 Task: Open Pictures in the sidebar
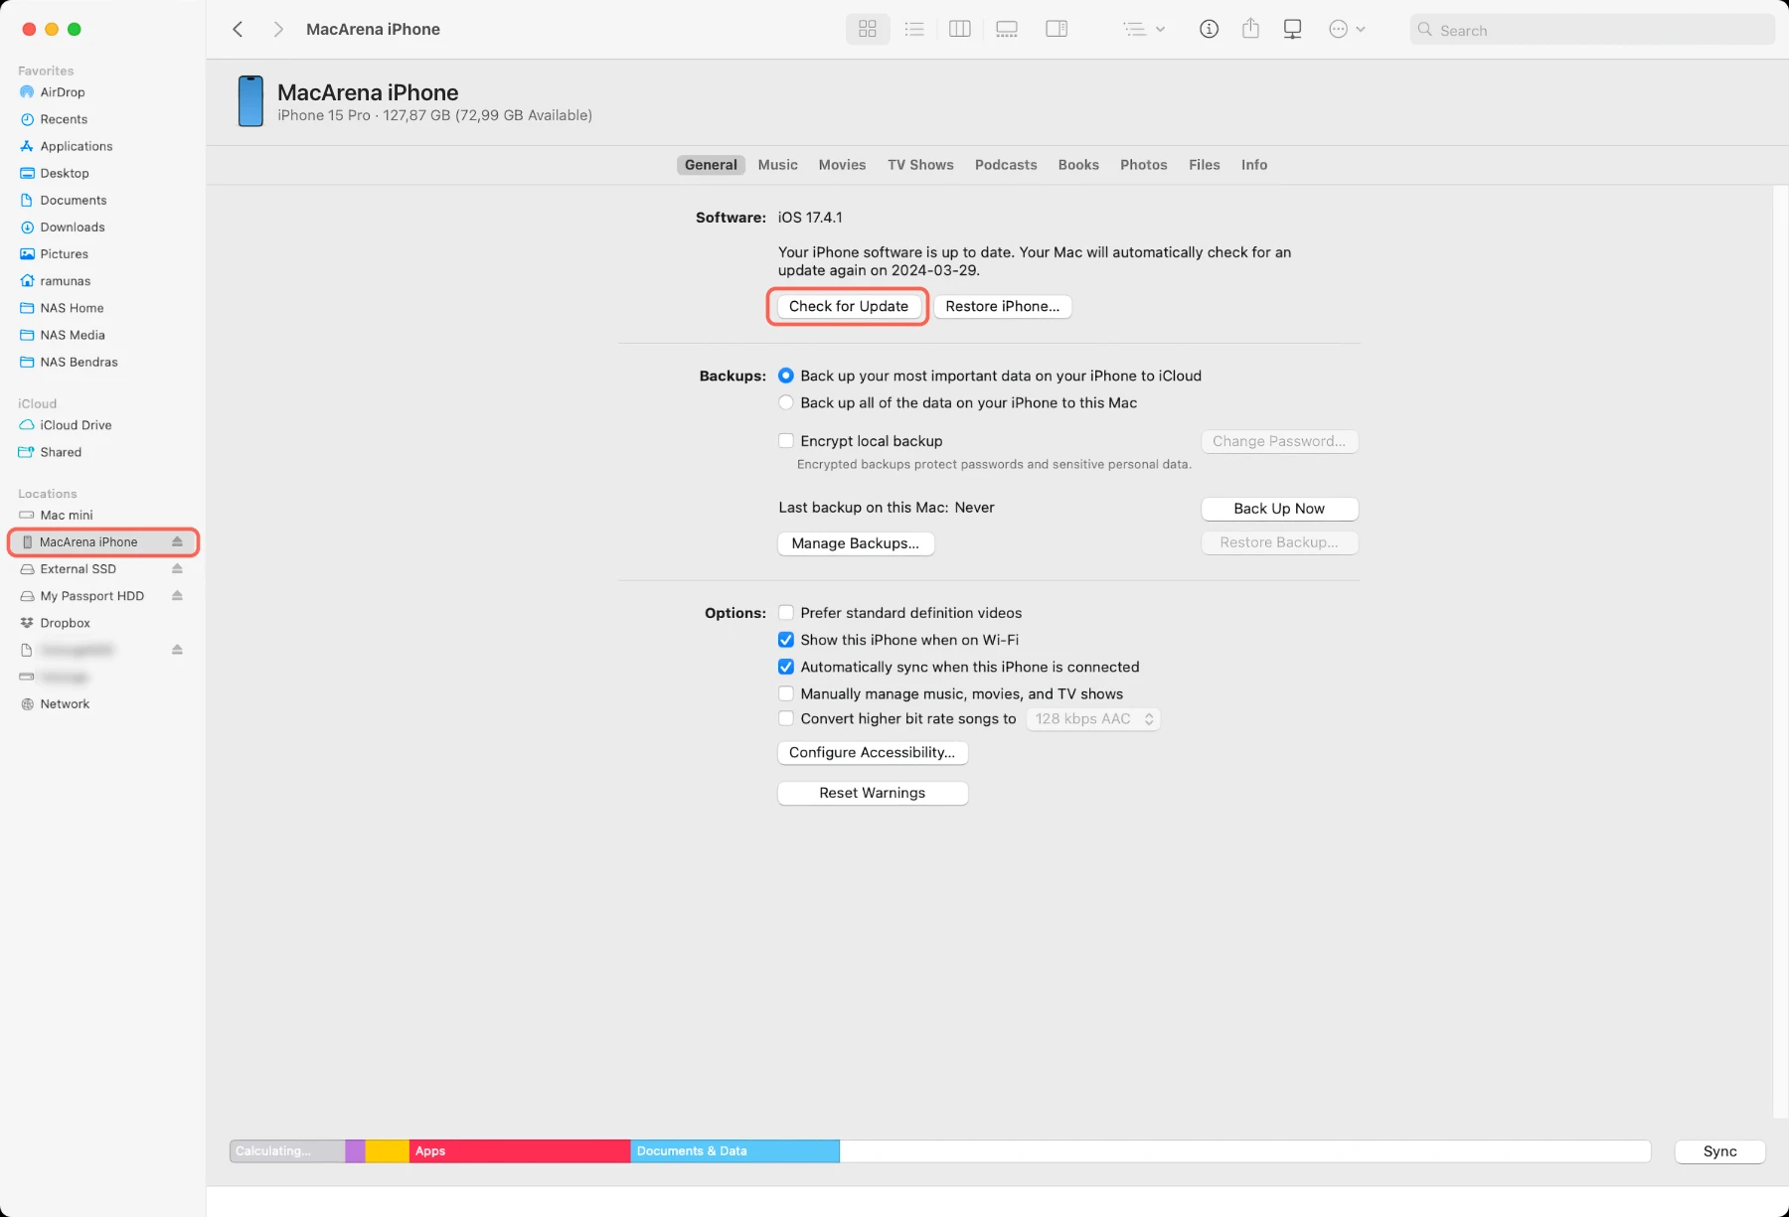tap(64, 253)
